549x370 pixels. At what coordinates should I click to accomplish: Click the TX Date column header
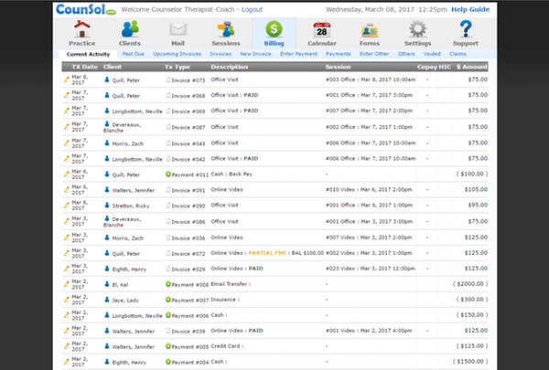(x=85, y=67)
